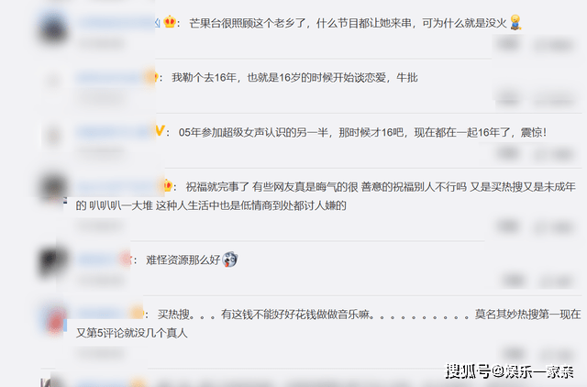Viewport: 587px width, 387px height.
Task: Click the husky emoji after 难怪资源那么好
Action: (230, 260)
